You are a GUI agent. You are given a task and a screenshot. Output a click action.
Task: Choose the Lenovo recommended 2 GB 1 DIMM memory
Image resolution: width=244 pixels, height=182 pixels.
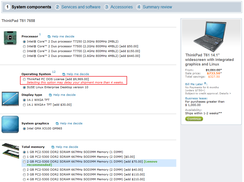[24, 162]
